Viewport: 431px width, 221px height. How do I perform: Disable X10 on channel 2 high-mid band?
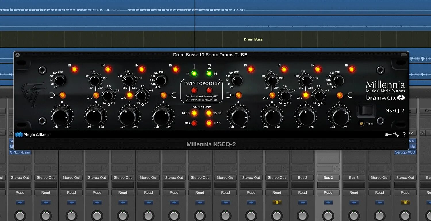tap(306, 95)
